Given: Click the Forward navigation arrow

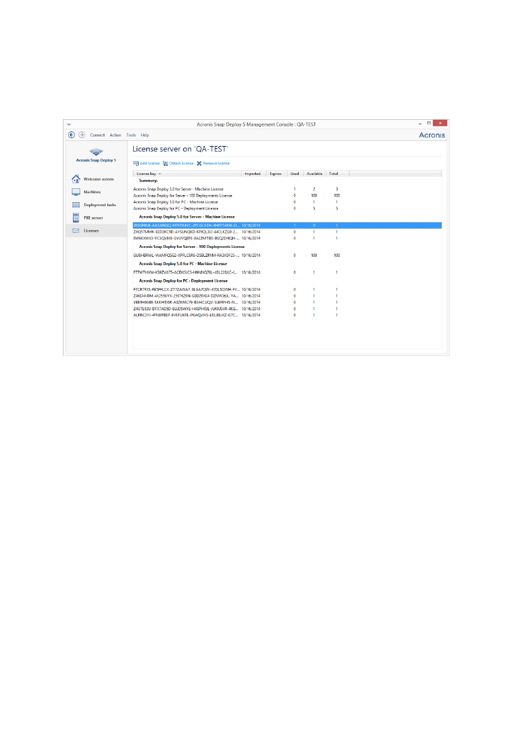Looking at the screenshot, I should pyautogui.click(x=82, y=135).
